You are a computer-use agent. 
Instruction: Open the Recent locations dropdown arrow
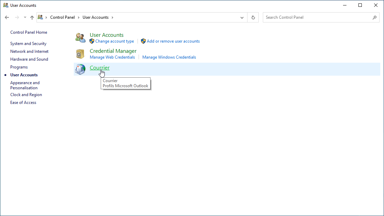click(x=25, y=17)
